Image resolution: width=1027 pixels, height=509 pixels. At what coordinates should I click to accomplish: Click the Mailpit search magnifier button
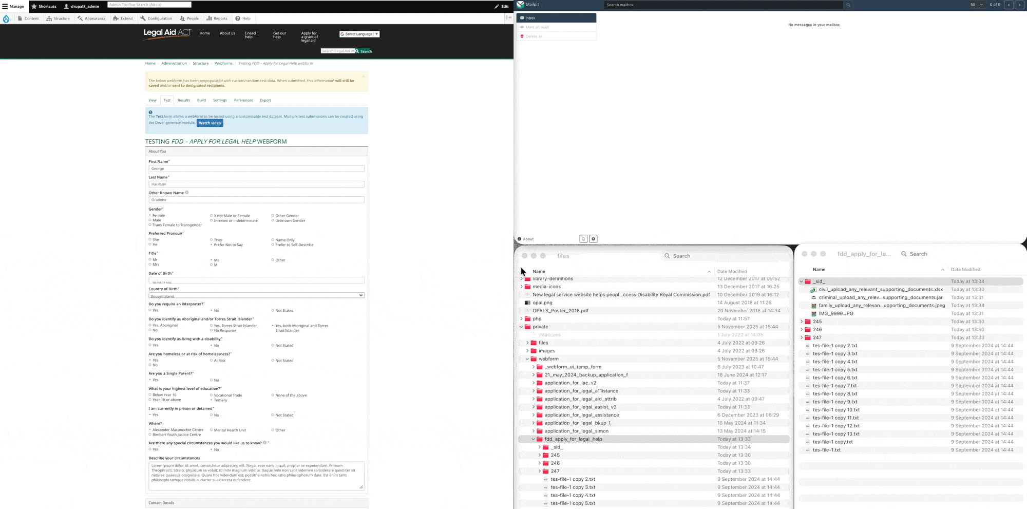[848, 5]
